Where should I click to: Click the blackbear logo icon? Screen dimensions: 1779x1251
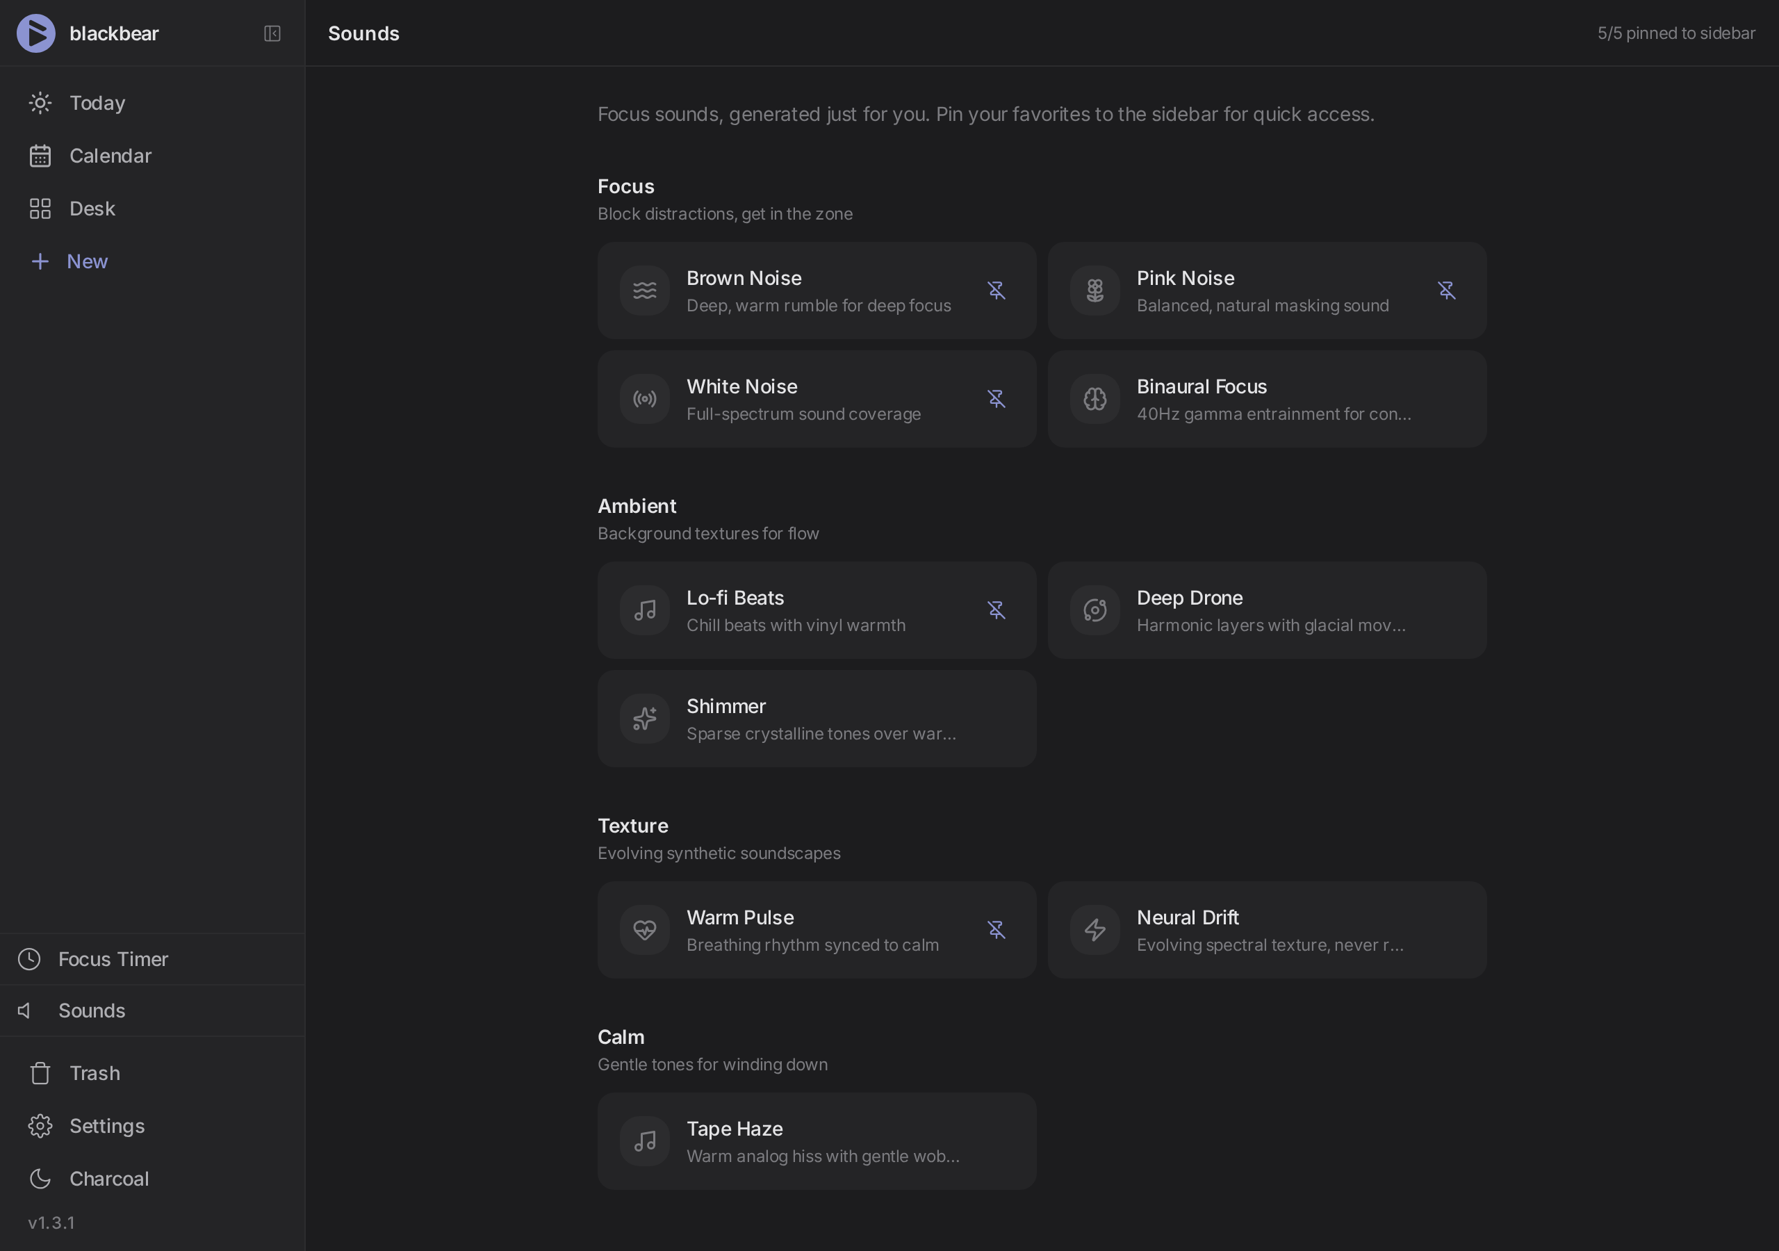(35, 33)
